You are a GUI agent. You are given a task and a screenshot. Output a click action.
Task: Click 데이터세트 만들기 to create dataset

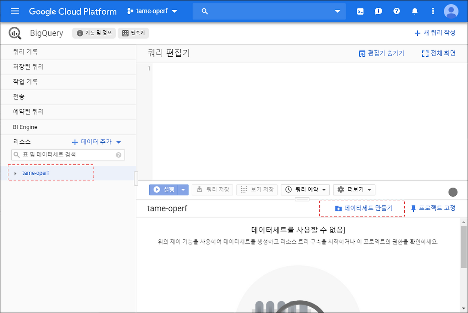tap(363, 208)
